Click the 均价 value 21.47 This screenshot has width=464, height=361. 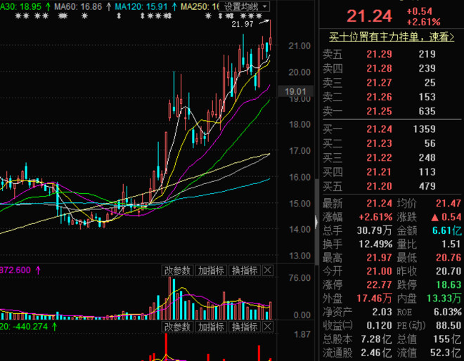449,204
